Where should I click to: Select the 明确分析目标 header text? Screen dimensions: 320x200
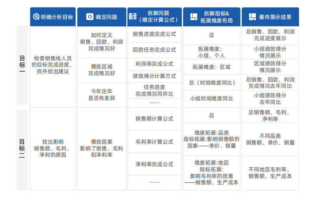57,17
